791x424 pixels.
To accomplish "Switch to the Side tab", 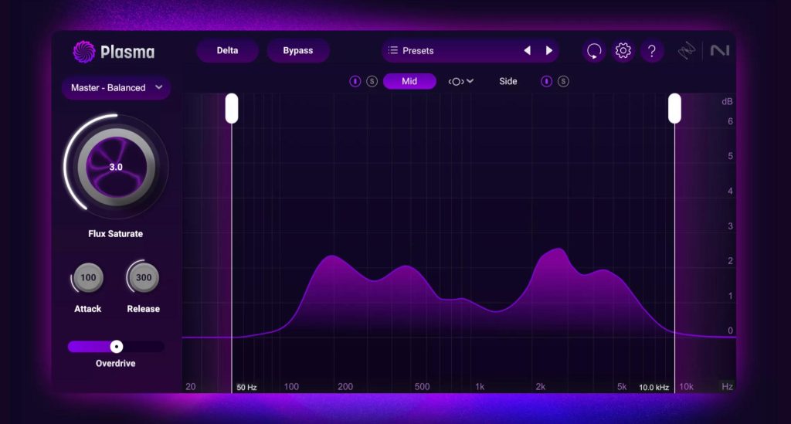I will [x=508, y=81].
